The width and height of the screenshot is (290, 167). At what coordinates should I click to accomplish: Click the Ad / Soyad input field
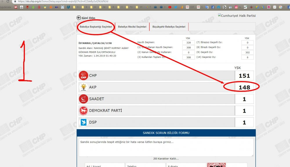click(x=105, y=165)
